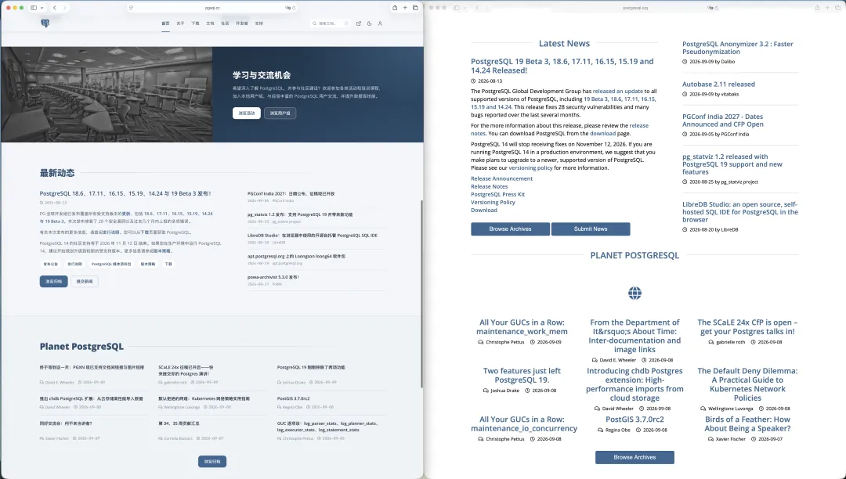Click the clock icon beside 2026-08-13 date
The height and width of the screenshot is (479, 846).
tap(473, 81)
